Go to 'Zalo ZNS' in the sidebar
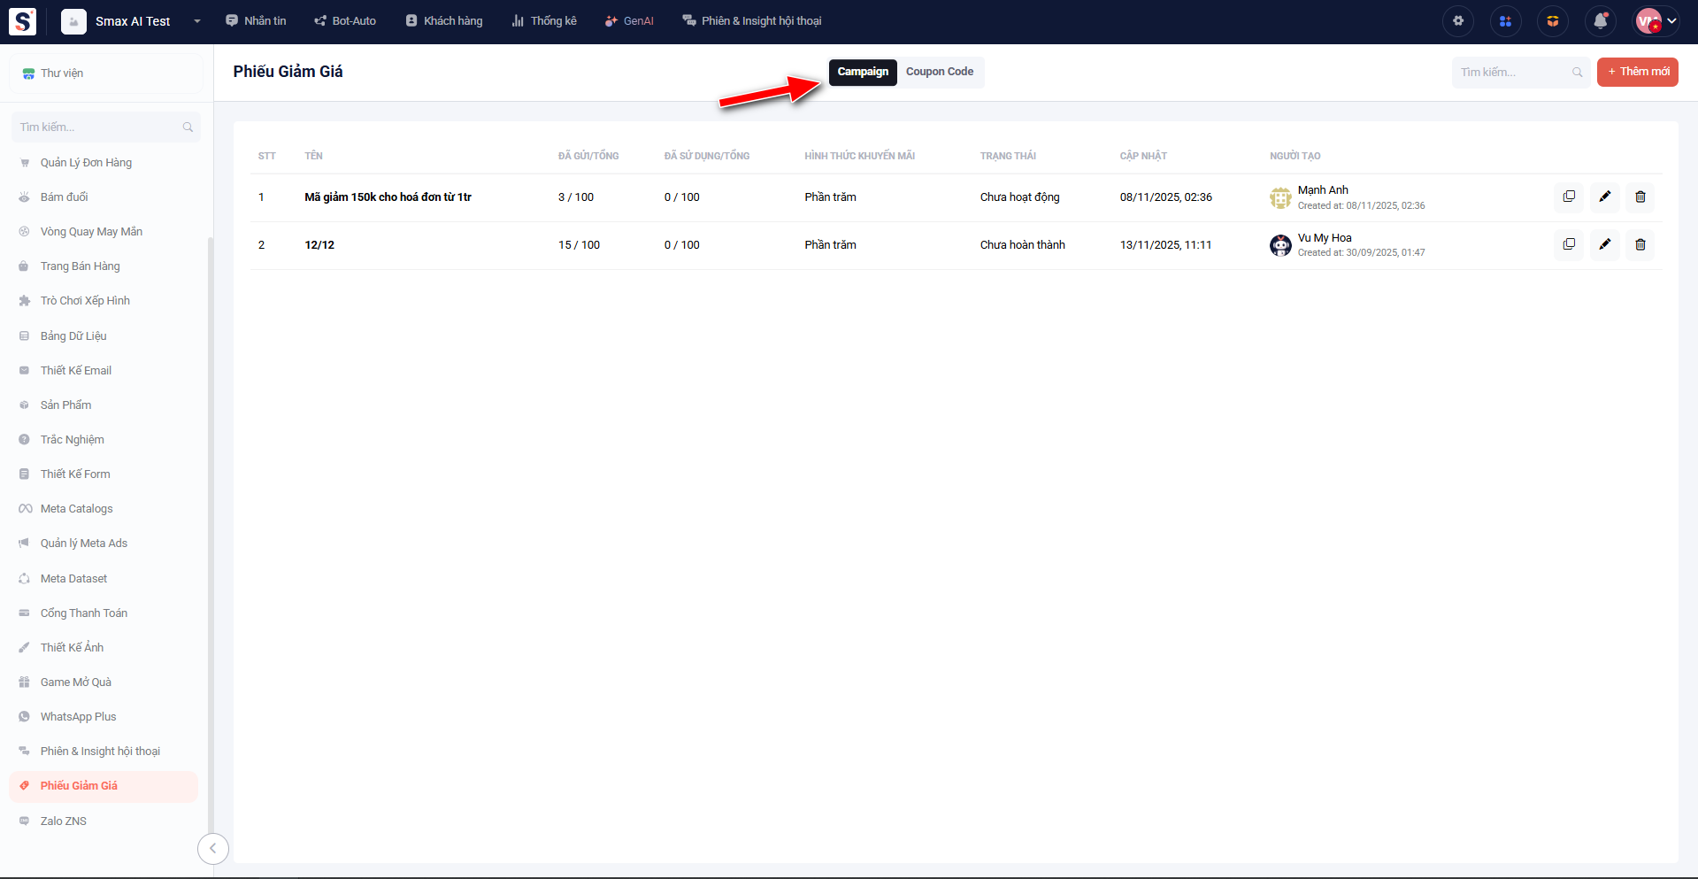This screenshot has width=1698, height=879. click(x=64, y=821)
